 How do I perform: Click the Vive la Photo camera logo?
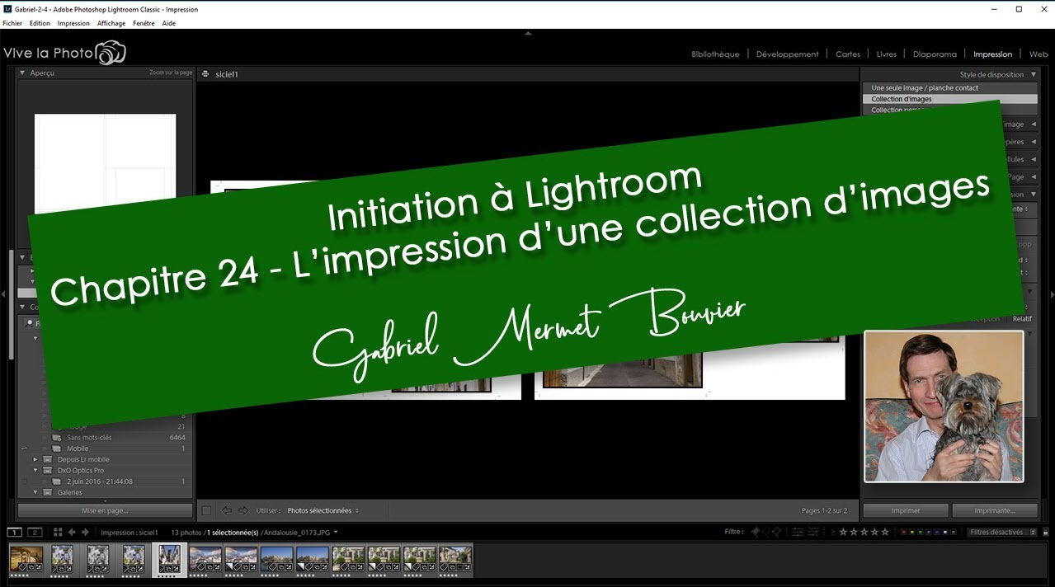[x=111, y=54]
